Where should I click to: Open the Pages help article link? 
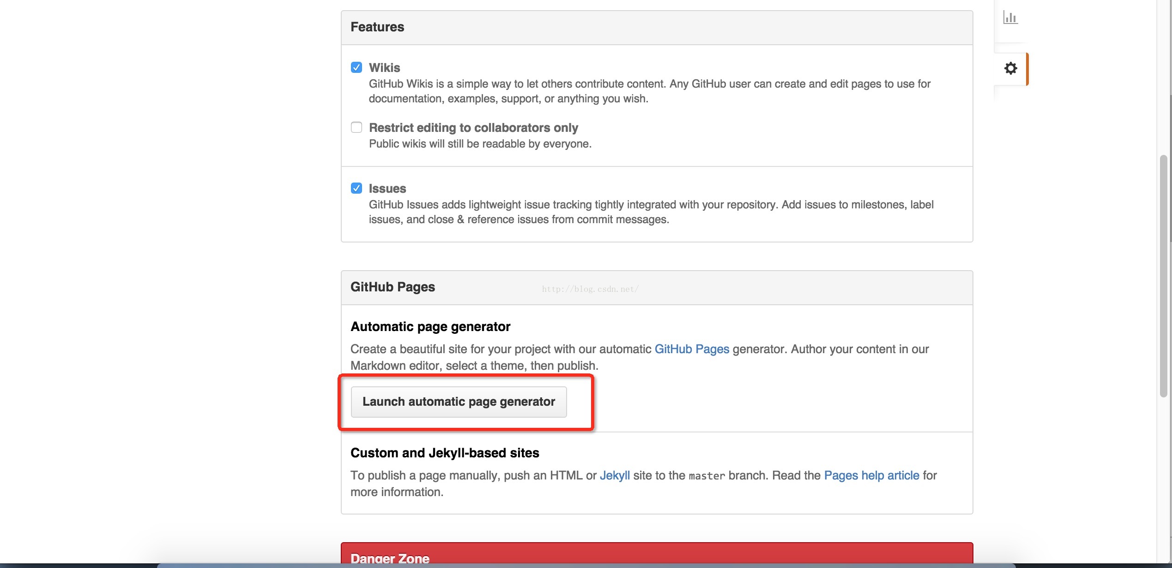click(872, 475)
